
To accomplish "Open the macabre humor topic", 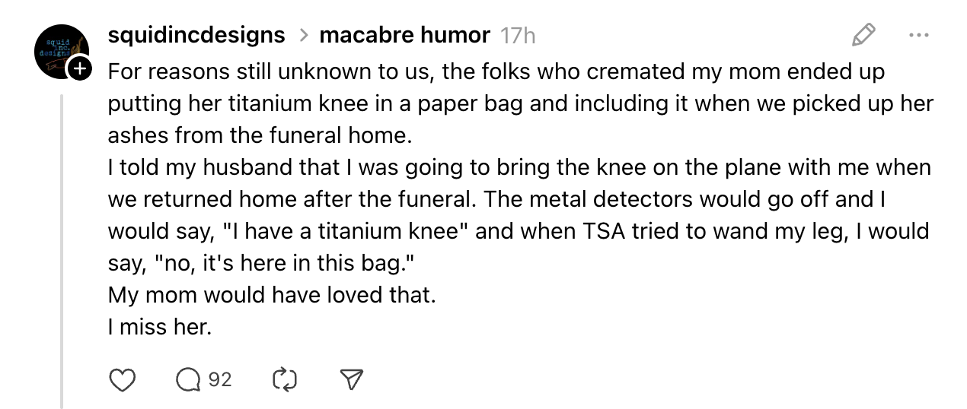I will (404, 35).
